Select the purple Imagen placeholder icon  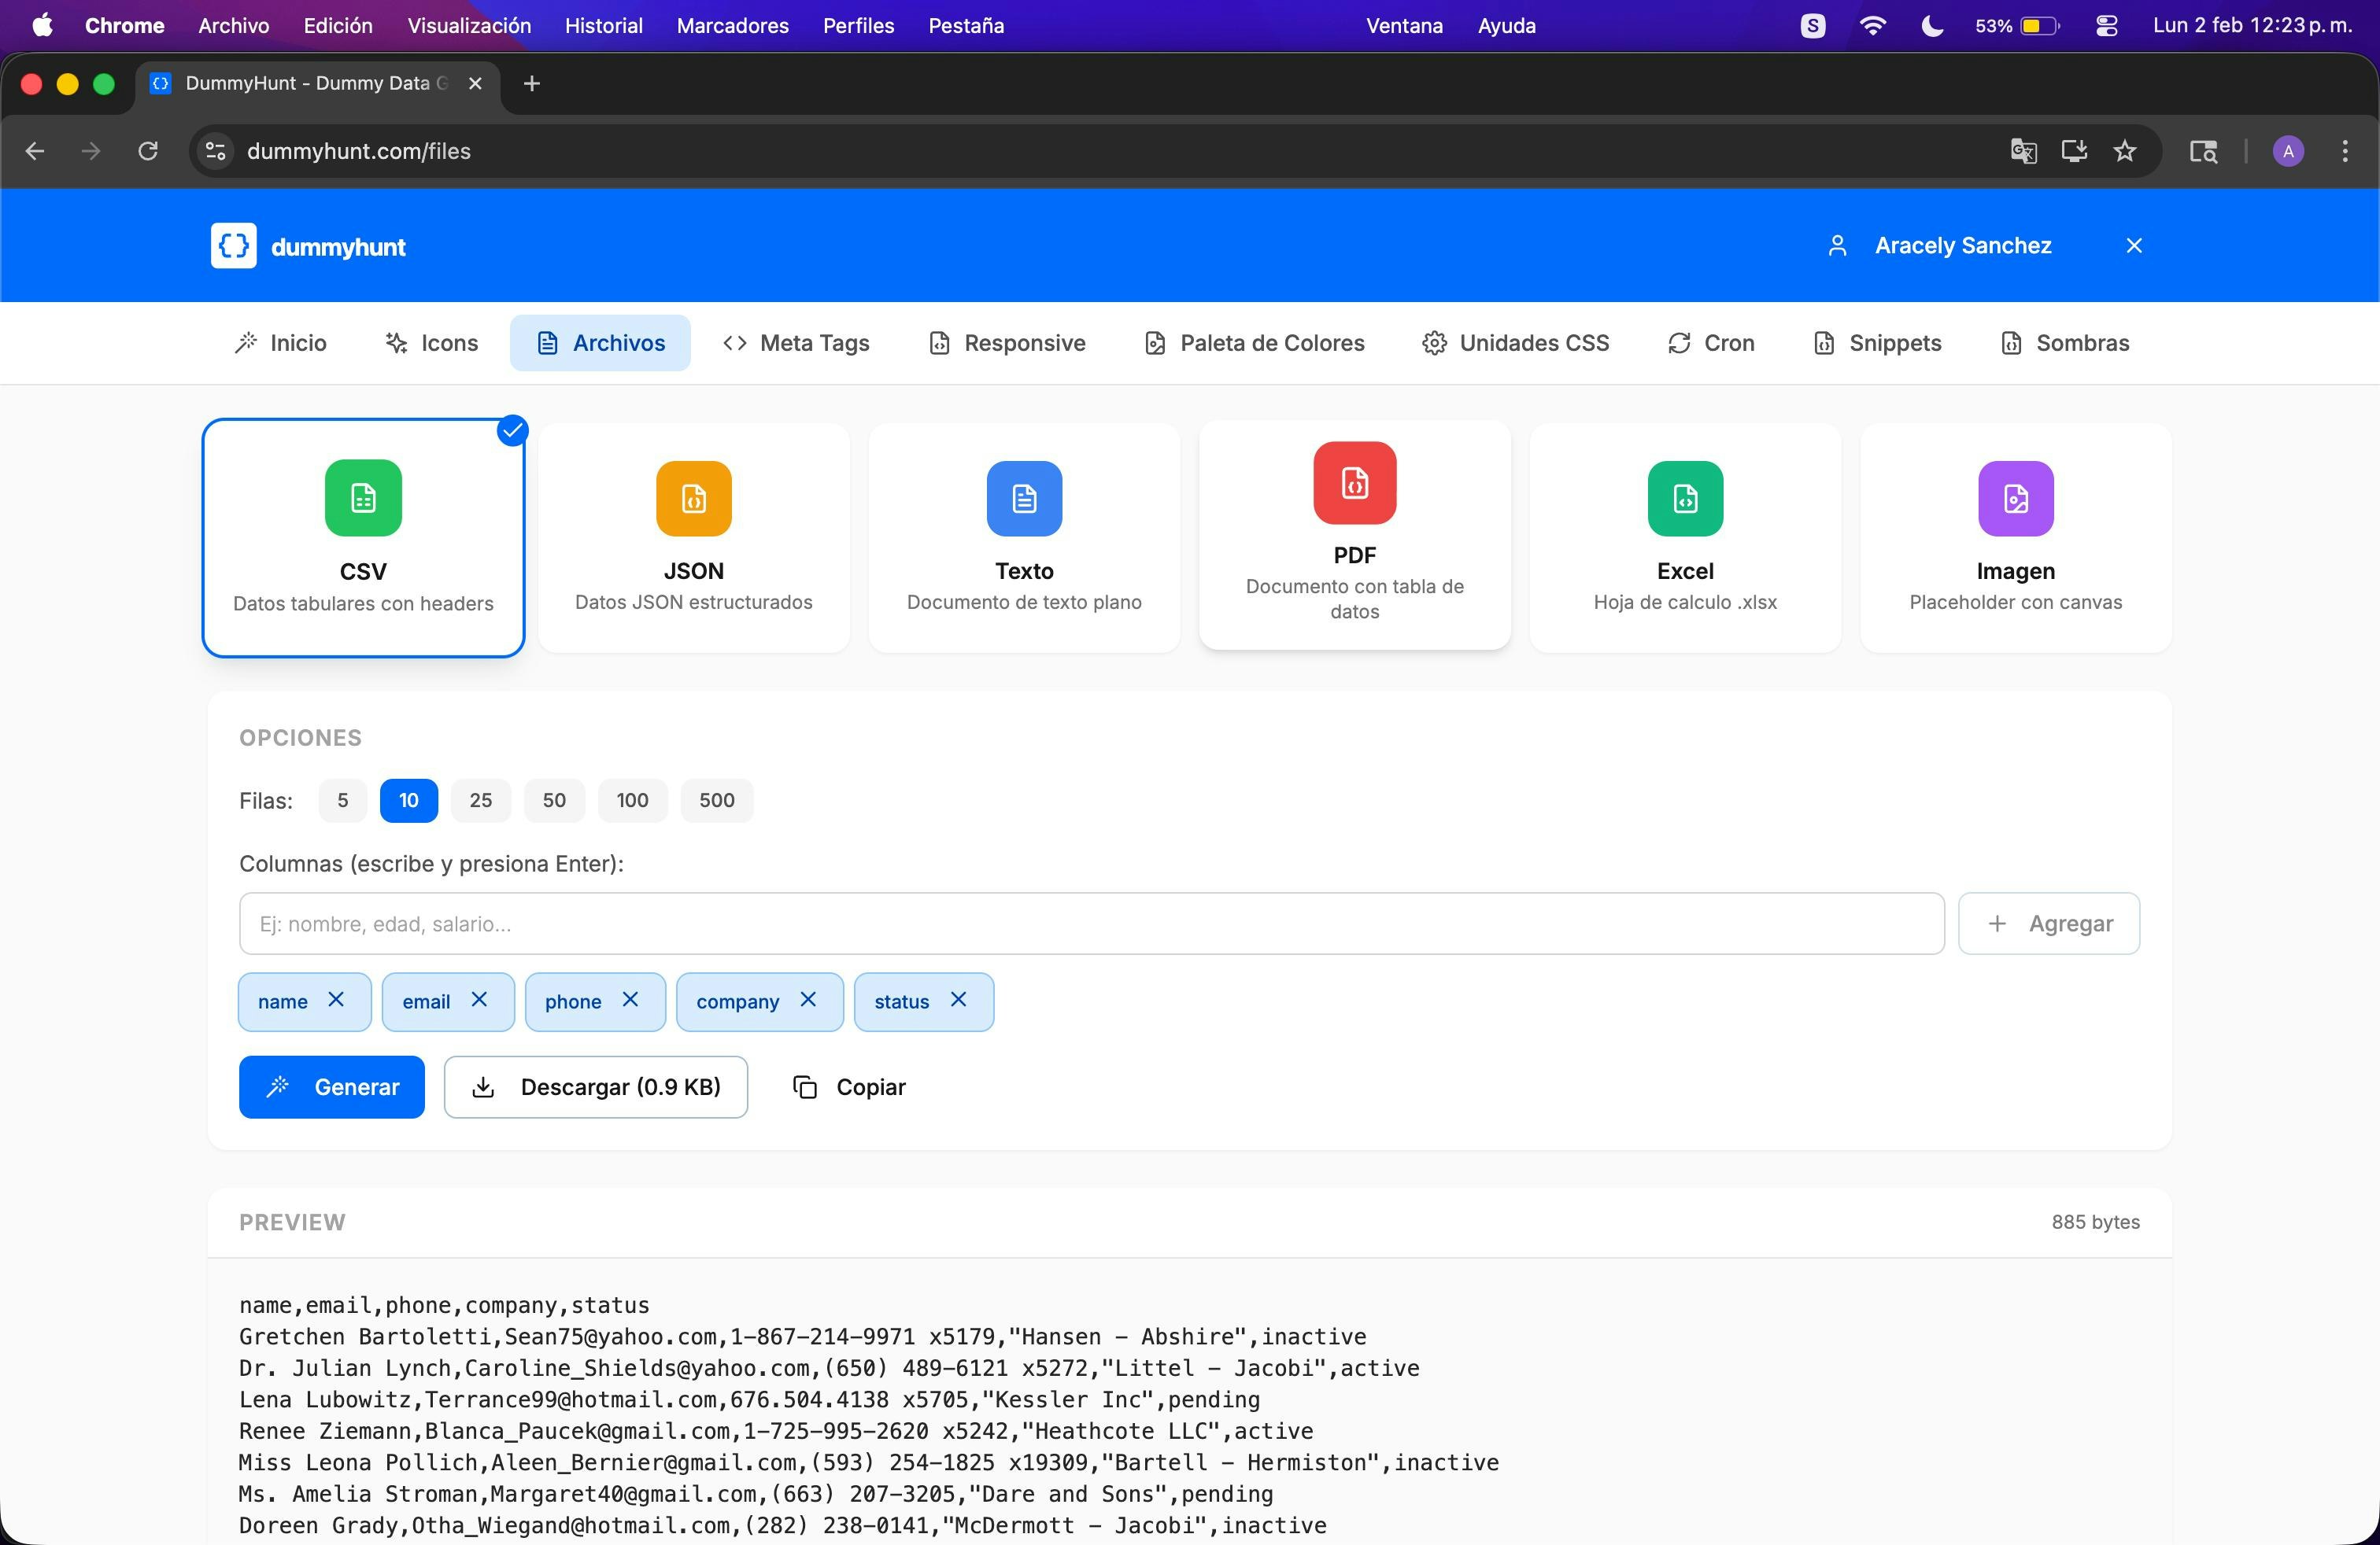pyautogui.click(x=2015, y=498)
